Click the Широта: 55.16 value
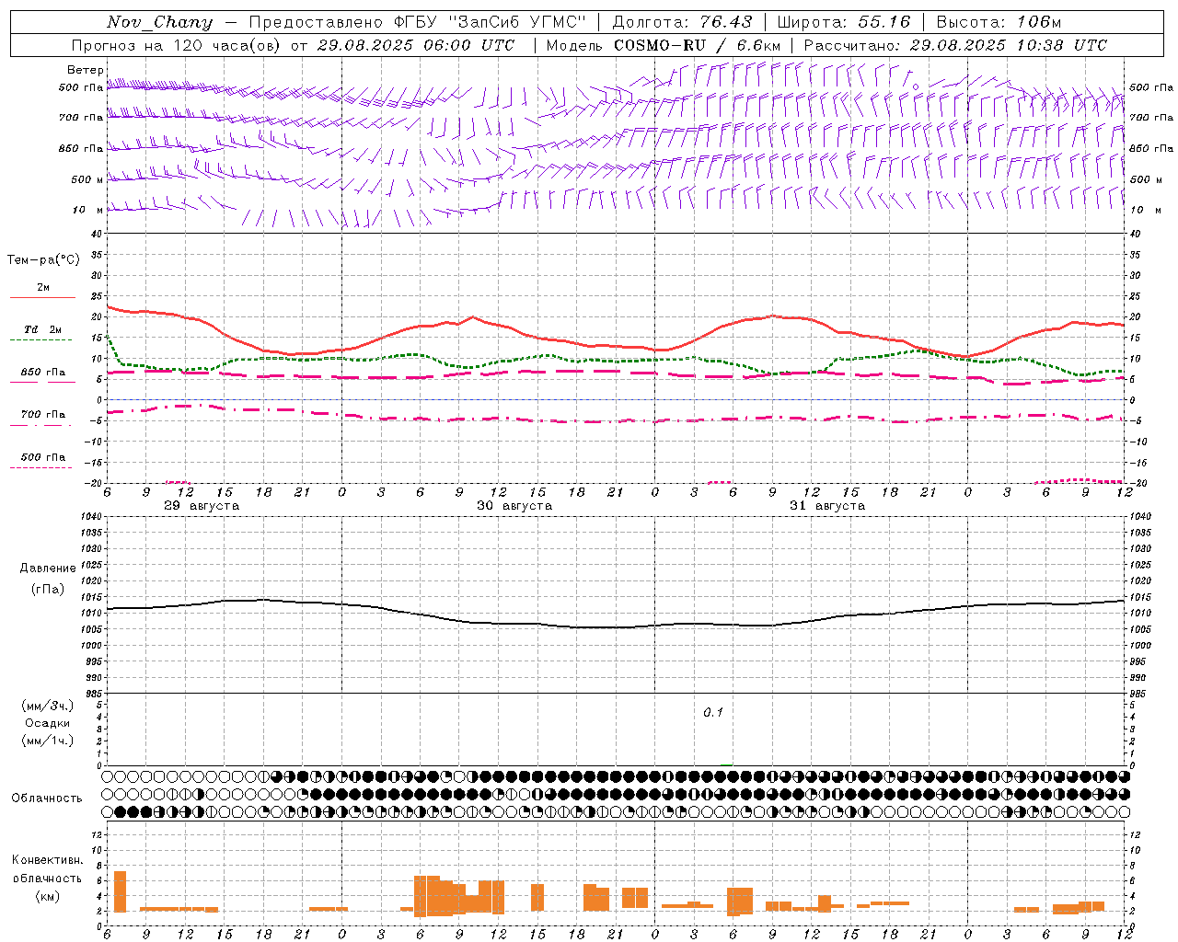Screen dimensions: 1178x942 click(843, 22)
